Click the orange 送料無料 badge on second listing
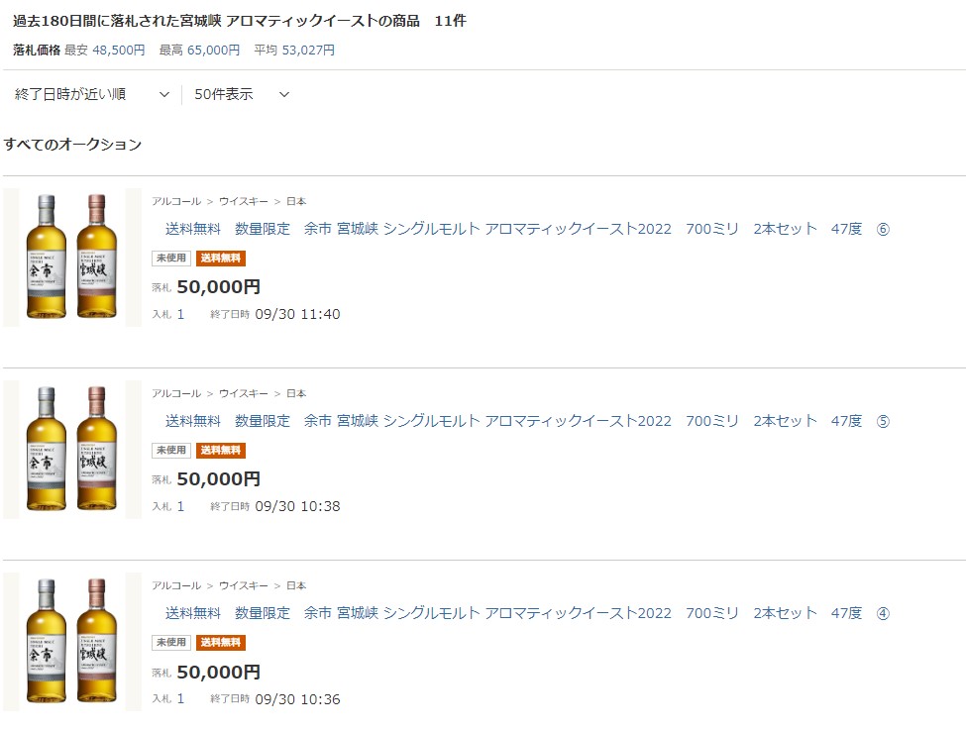The width and height of the screenshot is (966, 731). point(221,450)
